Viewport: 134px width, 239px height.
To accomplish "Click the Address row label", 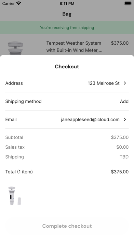I will pos(14,83).
